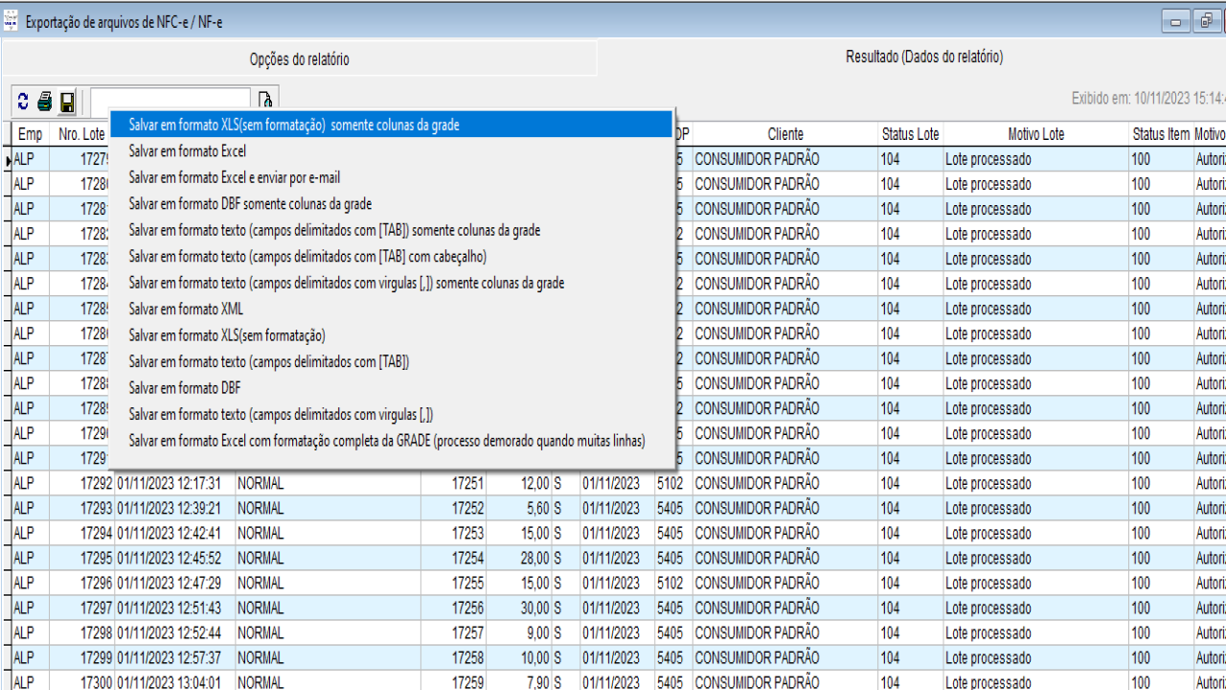Open Resultado (Dados do relatório) tab

(x=923, y=57)
